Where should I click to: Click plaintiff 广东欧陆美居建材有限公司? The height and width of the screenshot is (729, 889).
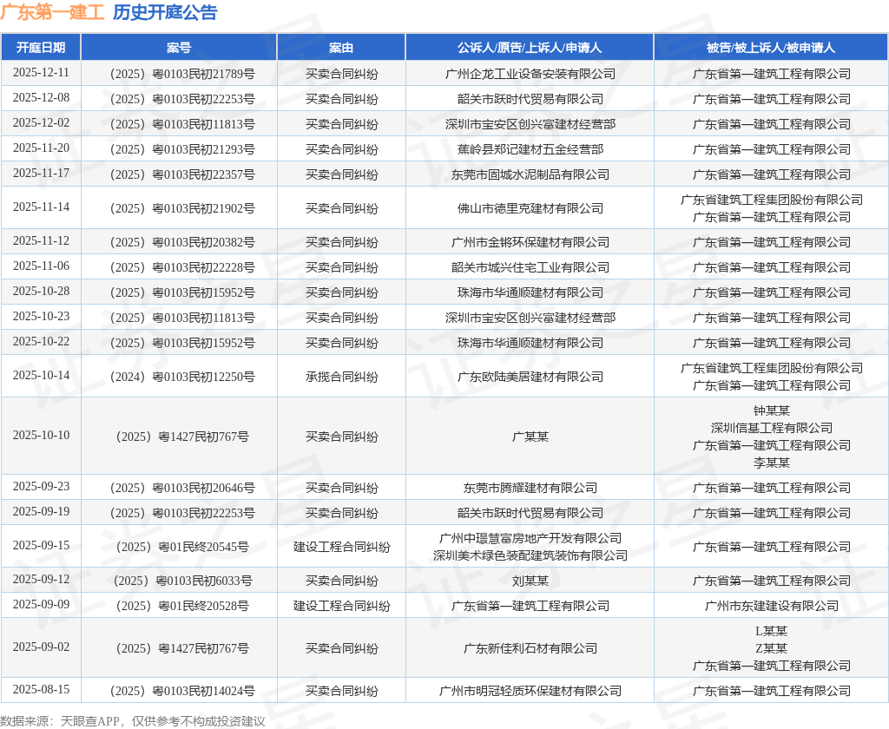coord(530,377)
